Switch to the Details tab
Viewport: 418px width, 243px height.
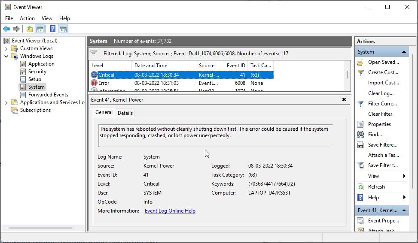point(125,113)
